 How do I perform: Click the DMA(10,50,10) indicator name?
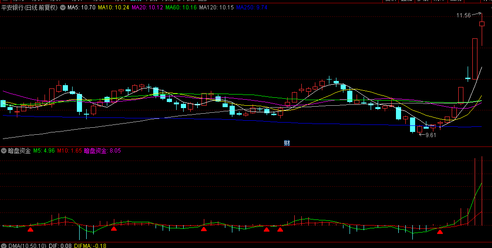[27, 246]
